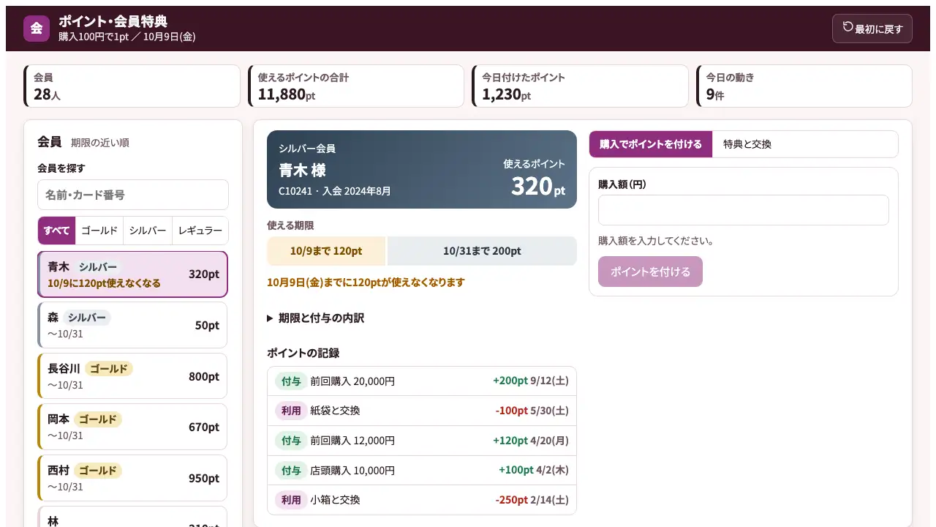
Task: Click the 最初に戻す reset button
Action: click(x=872, y=29)
